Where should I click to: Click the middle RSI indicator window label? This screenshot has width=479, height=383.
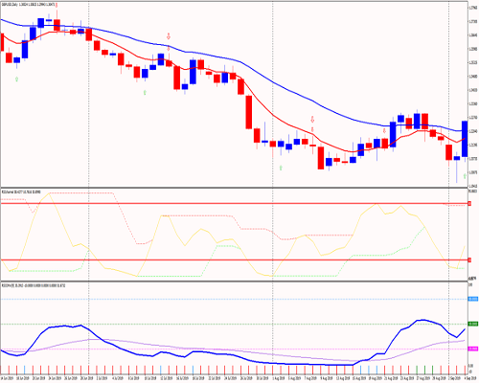tap(21, 191)
